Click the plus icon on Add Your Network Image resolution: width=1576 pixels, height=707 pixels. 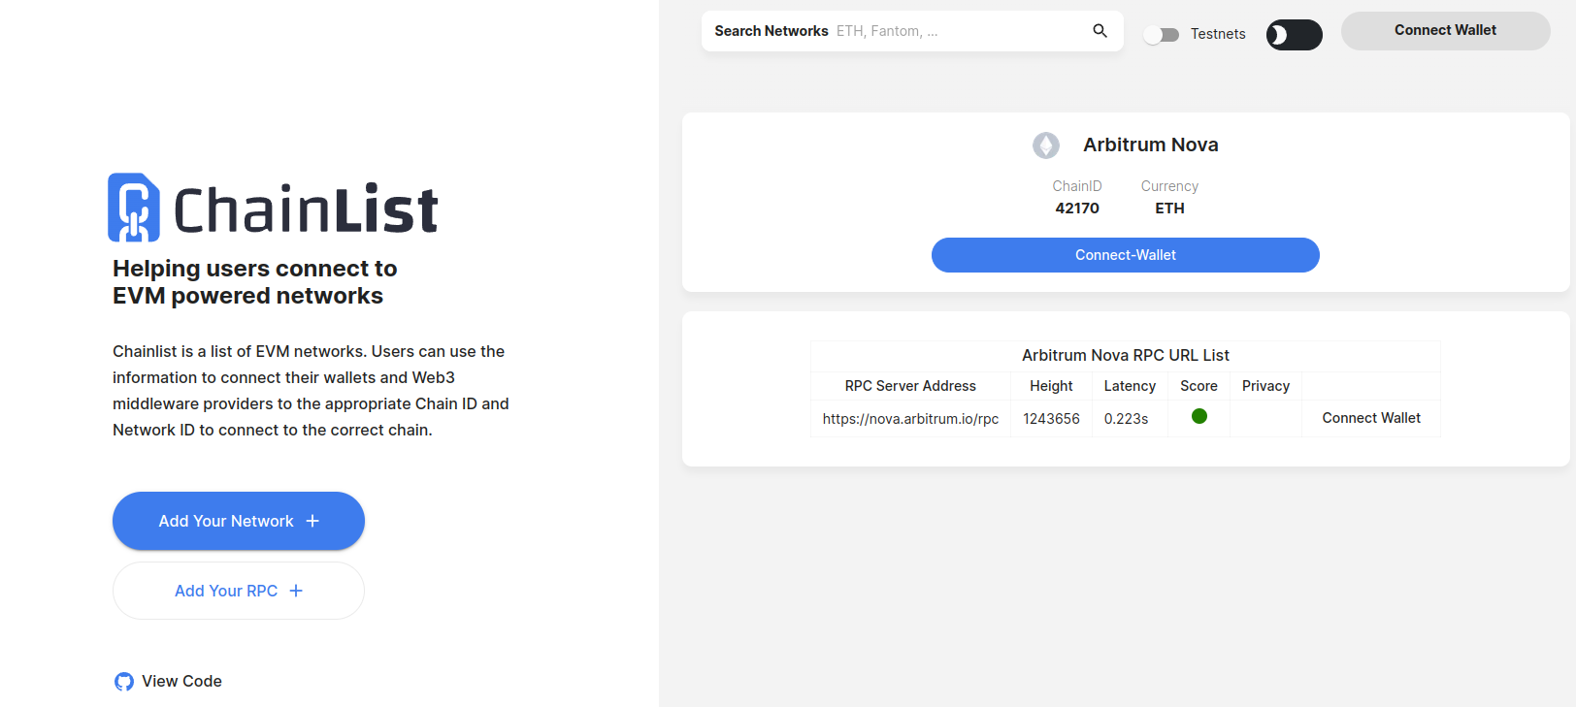[x=312, y=521]
